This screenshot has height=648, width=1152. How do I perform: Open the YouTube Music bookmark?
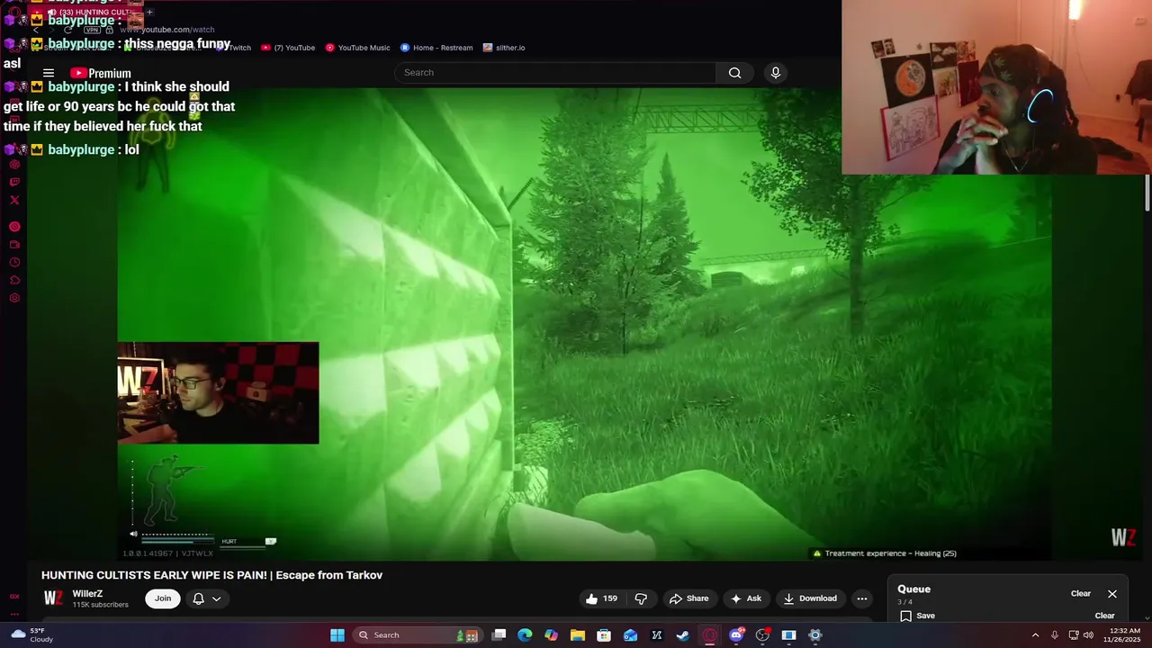click(x=357, y=48)
